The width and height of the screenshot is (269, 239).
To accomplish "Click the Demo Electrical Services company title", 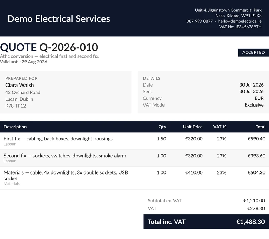I will click(59, 19).
